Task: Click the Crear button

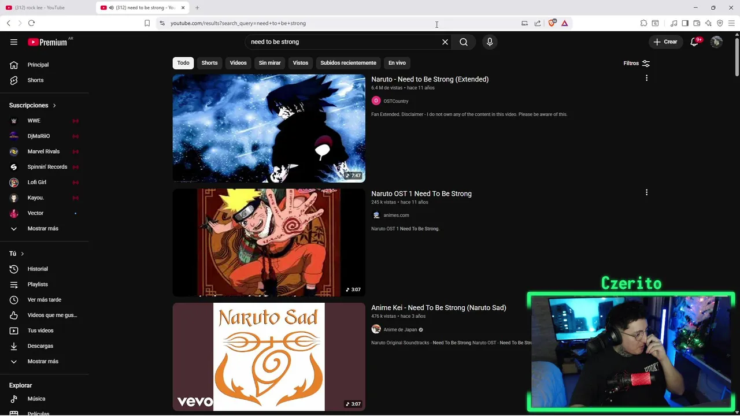Action: point(665,42)
